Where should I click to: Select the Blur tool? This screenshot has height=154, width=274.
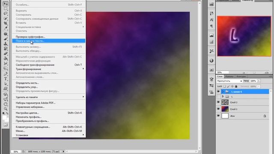pyautogui.click(x=6, y=63)
